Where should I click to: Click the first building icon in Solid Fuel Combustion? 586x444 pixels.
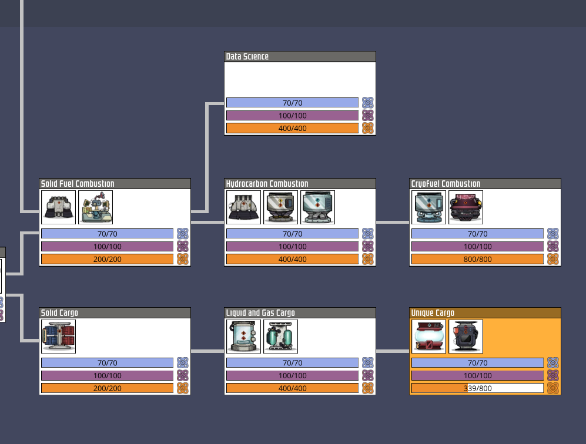coord(59,207)
